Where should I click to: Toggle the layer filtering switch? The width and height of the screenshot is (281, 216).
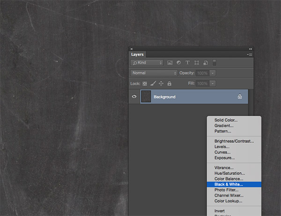point(214,62)
